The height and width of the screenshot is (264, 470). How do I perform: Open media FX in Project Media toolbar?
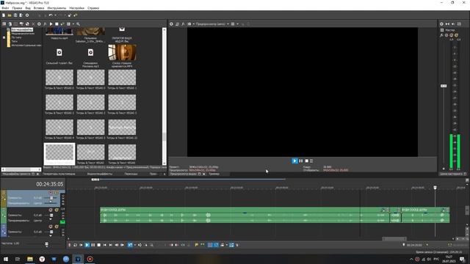(45, 24)
